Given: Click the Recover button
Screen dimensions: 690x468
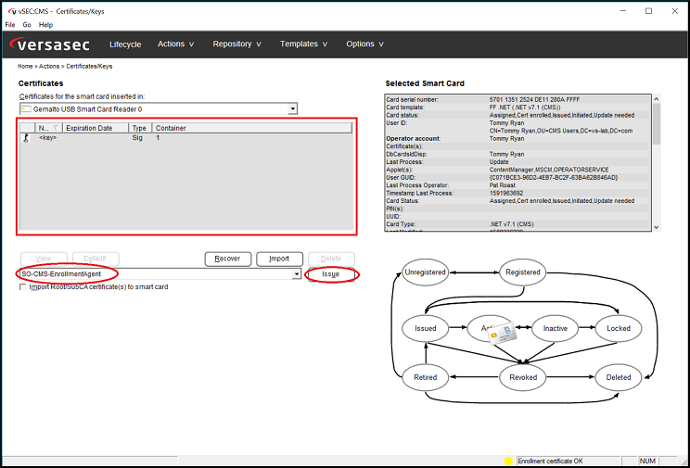Looking at the screenshot, I should pos(228,259).
